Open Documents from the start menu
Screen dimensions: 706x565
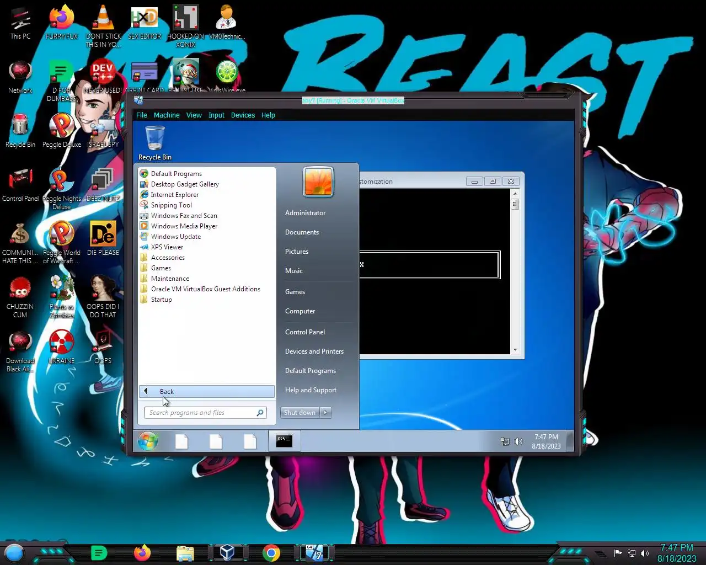[302, 232]
